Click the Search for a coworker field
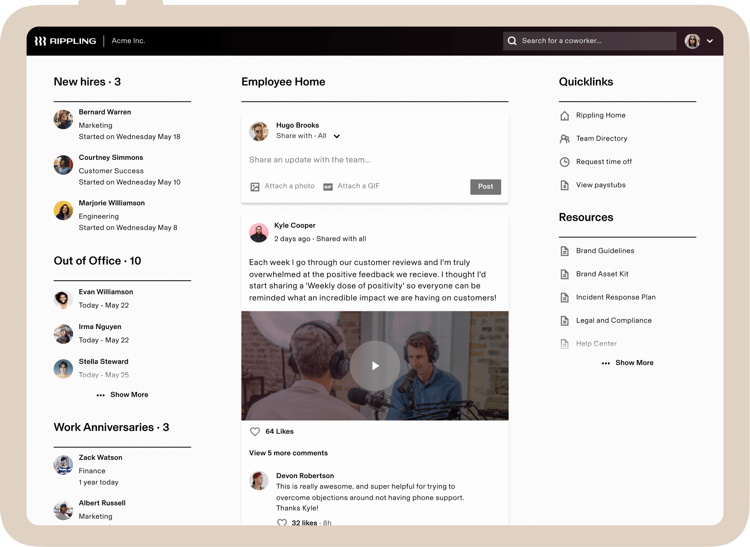The image size is (750, 547). pyautogui.click(x=590, y=41)
